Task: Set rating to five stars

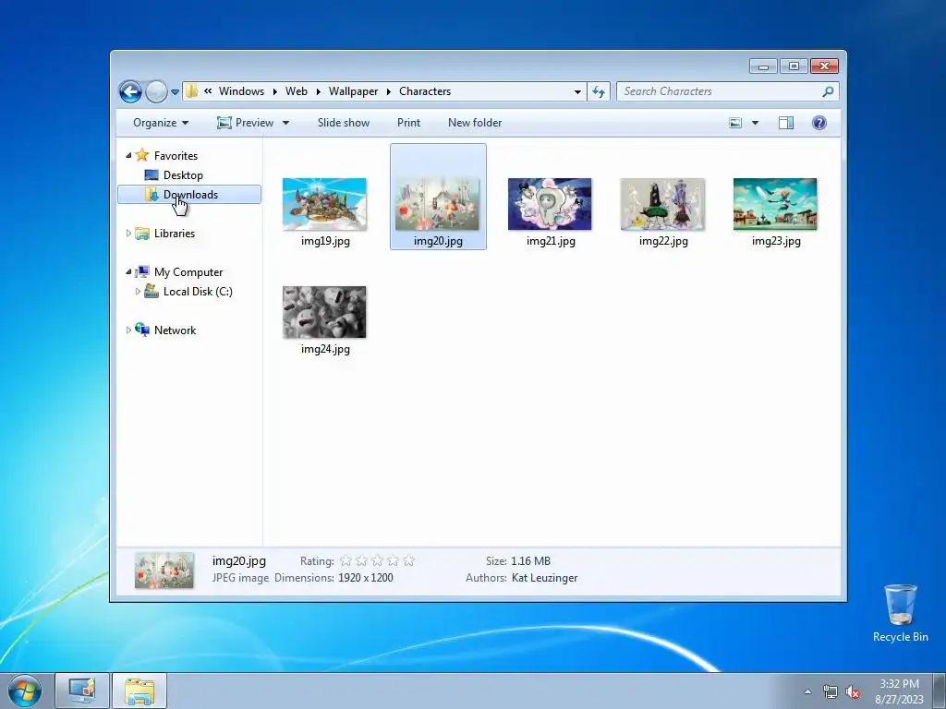Action: (408, 560)
